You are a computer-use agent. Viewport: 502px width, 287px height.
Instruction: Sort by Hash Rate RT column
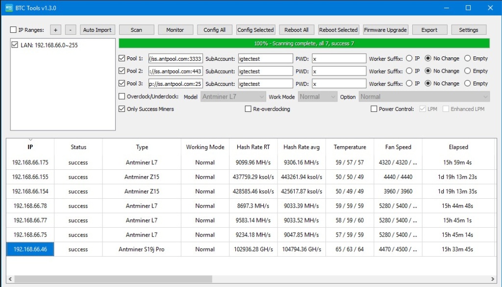tap(253, 147)
